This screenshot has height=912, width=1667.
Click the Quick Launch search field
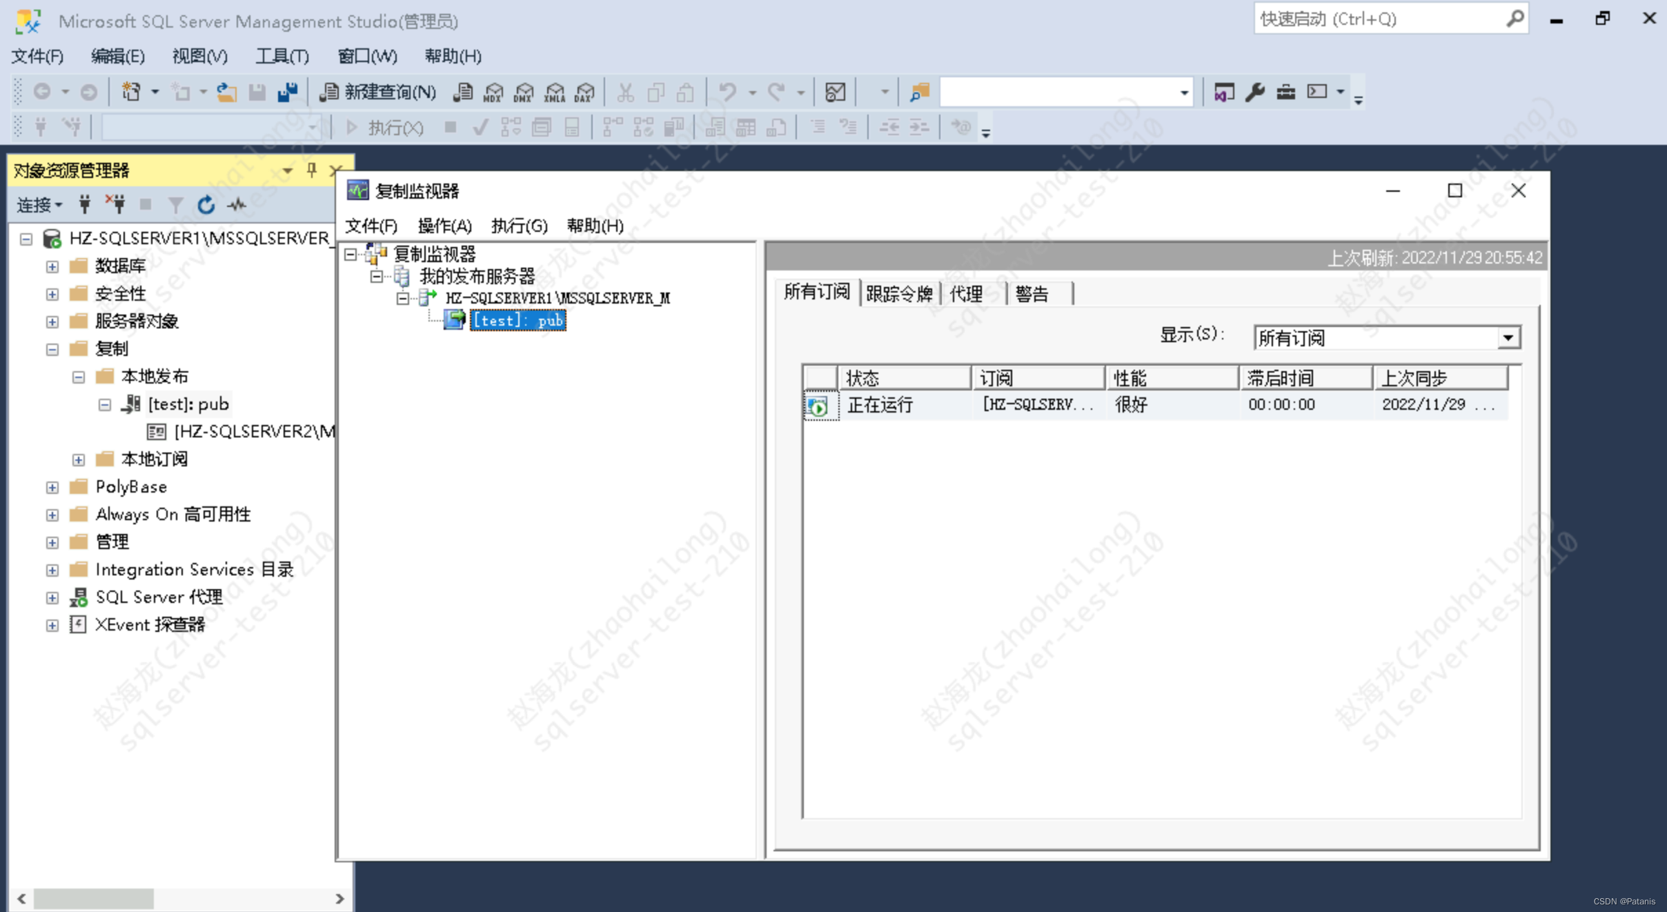coord(1379,19)
